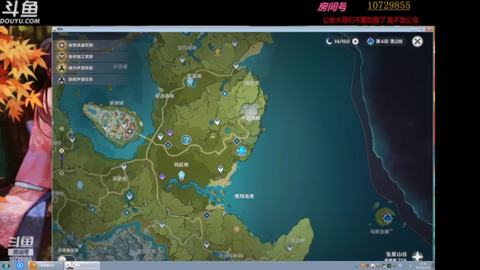
Task: Click the gold boss marker east of 望风山地
Action: coord(218,52)
